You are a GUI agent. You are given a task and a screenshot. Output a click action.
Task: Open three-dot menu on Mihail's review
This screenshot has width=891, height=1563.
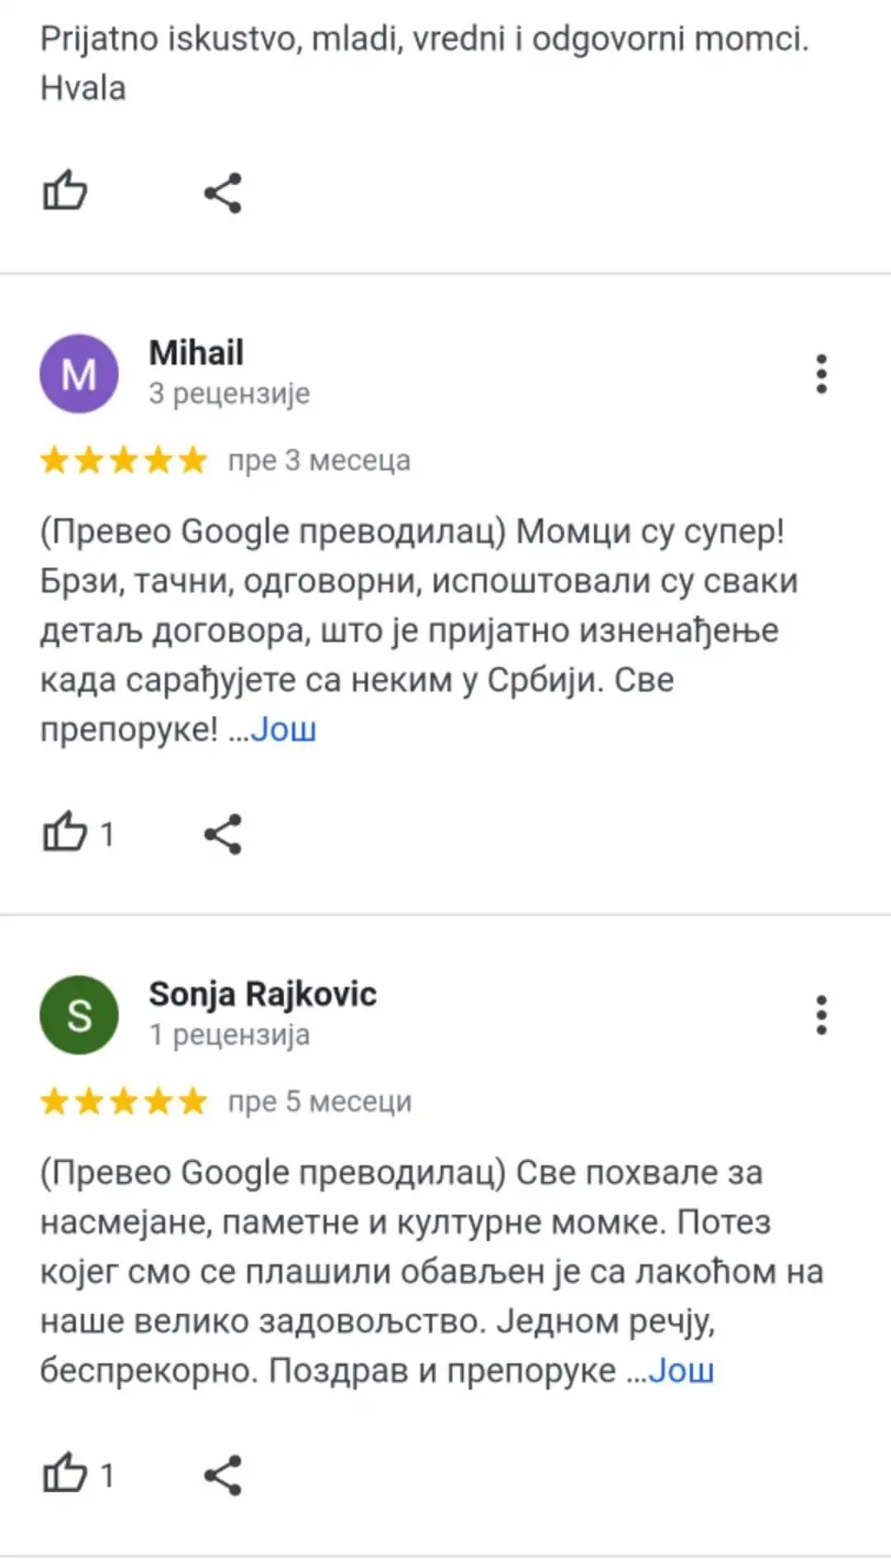click(x=821, y=374)
